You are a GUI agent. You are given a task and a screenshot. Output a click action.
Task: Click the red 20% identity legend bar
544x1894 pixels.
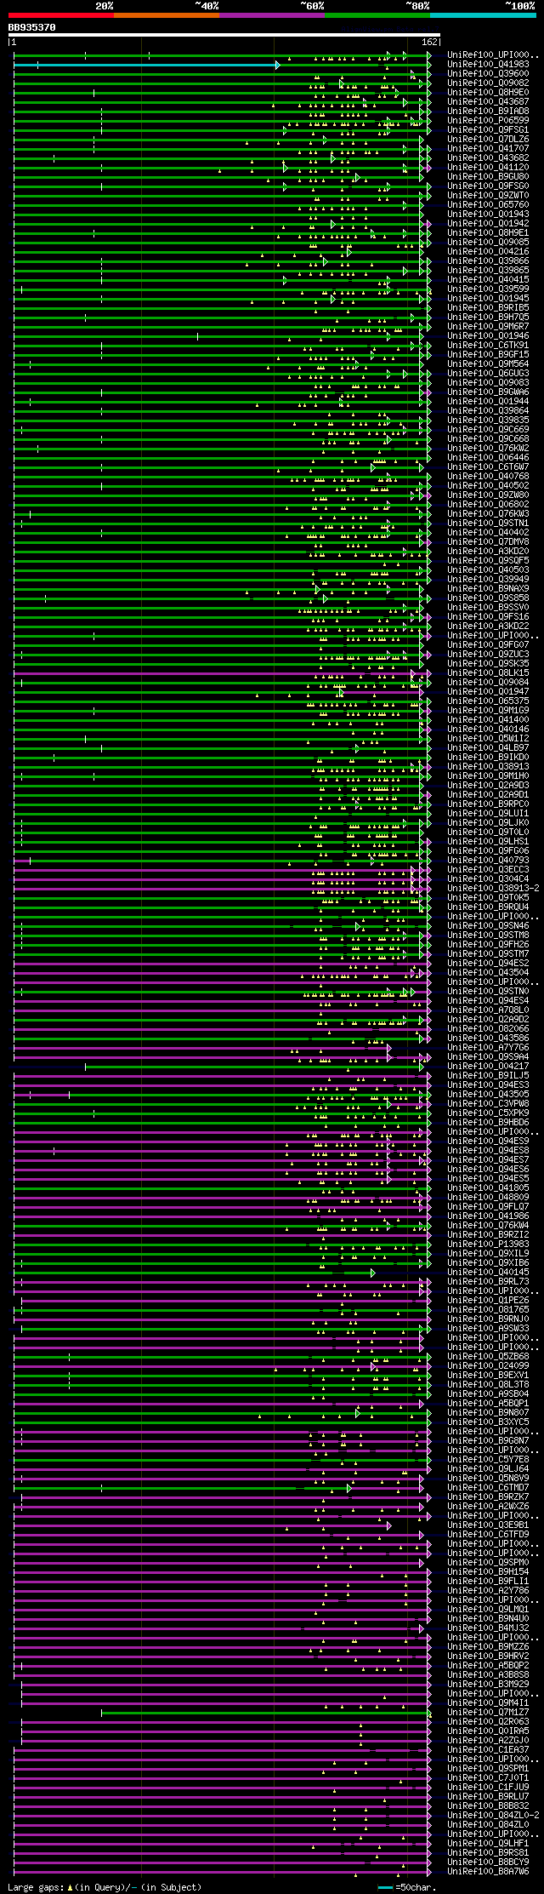point(60,14)
